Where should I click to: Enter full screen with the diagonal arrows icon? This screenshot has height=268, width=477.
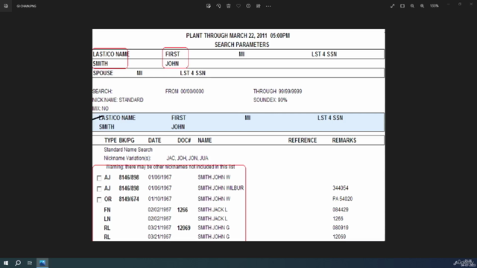(393, 6)
